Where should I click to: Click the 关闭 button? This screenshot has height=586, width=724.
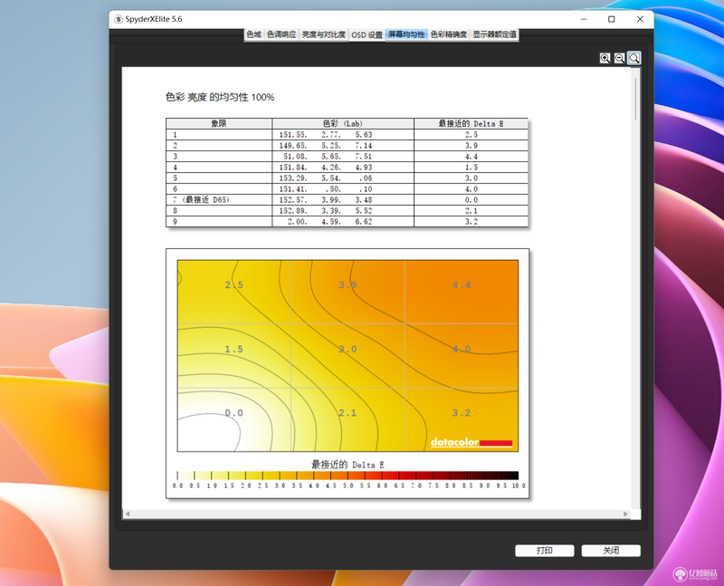click(x=611, y=551)
